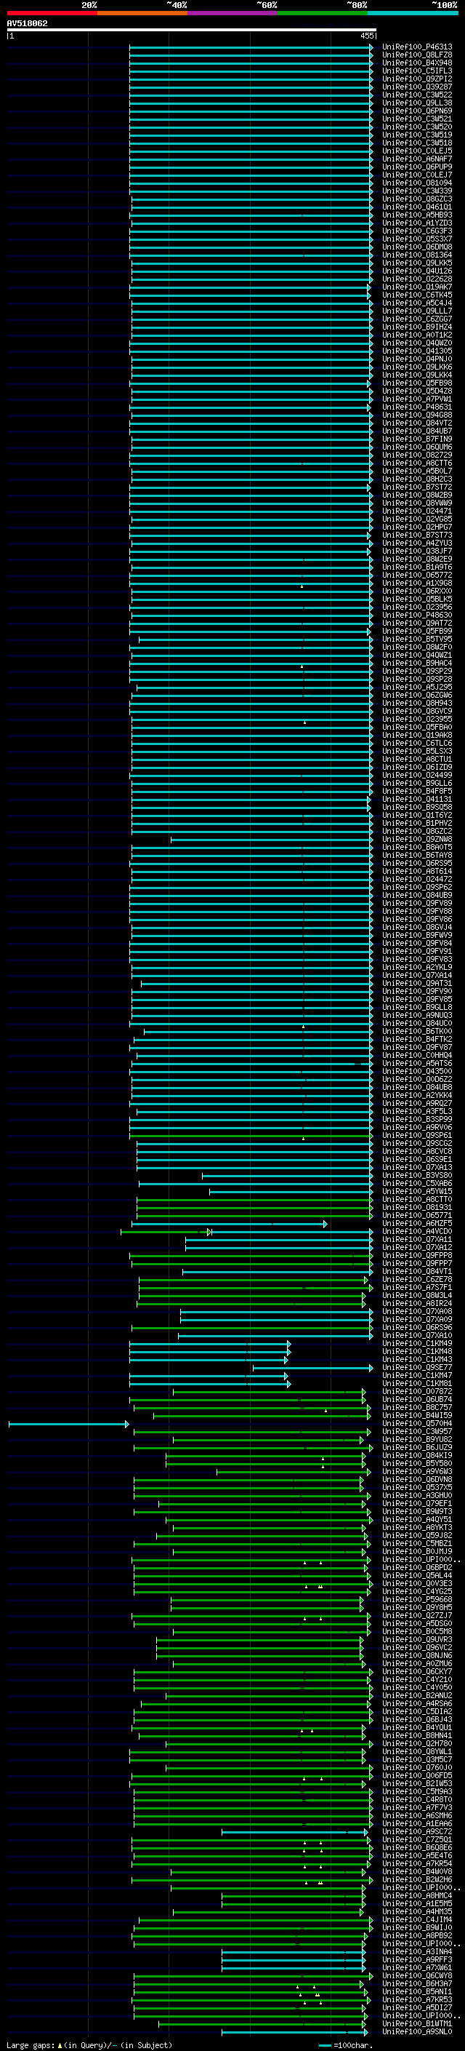
Task: Select hit label UniRef100_Q4U126
Action: tap(416, 271)
